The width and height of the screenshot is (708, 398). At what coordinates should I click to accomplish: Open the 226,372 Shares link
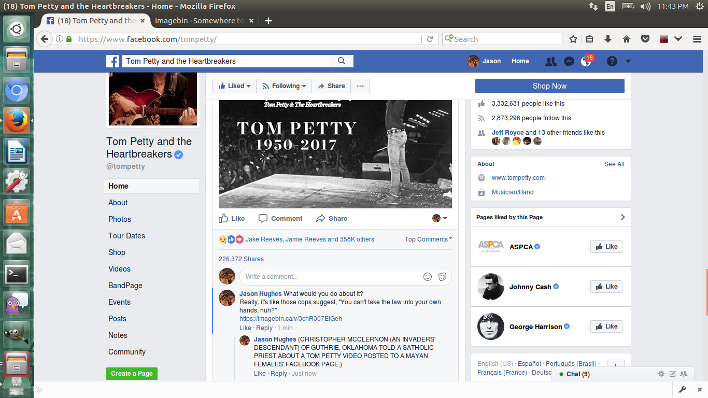point(241,259)
